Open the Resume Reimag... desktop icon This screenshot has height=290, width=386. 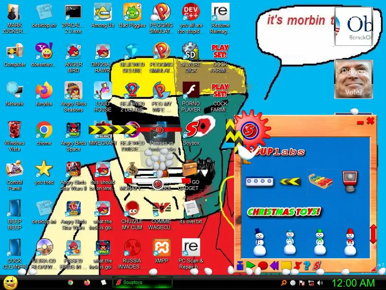click(220, 19)
